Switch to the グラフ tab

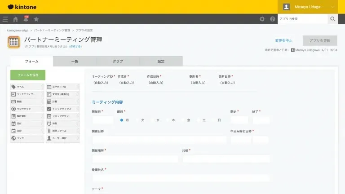118,61
